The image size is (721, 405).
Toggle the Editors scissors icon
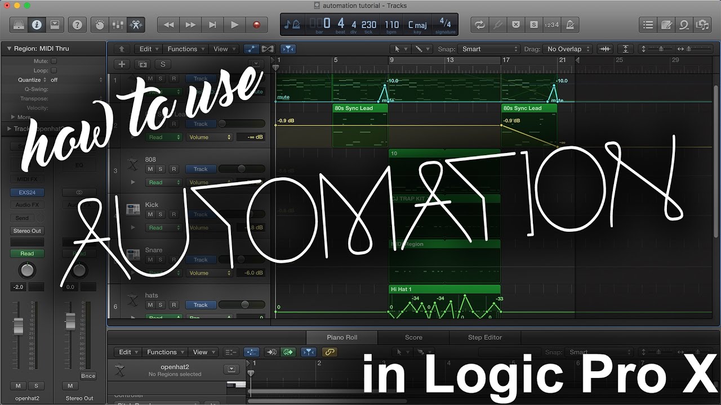[x=136, y=25]
